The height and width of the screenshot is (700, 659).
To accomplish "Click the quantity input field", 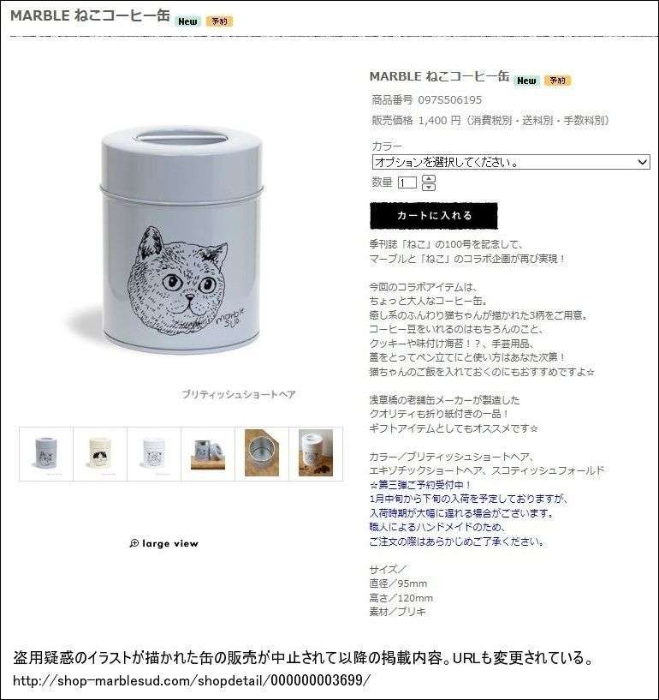I will click(x=407, y=182).
